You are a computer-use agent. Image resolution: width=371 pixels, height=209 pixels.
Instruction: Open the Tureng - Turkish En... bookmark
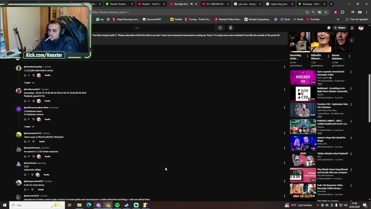[198, 19]
